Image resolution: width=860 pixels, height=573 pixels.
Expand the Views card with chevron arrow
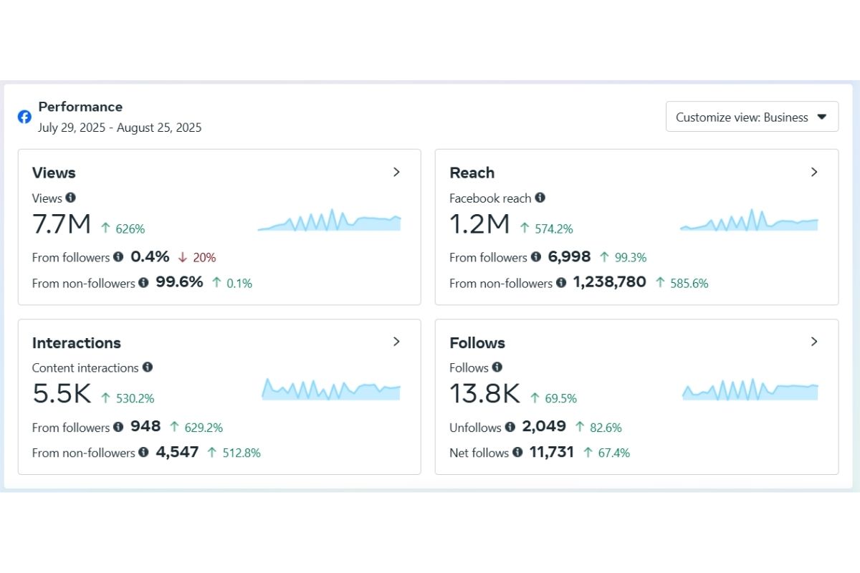pos(396,172)
